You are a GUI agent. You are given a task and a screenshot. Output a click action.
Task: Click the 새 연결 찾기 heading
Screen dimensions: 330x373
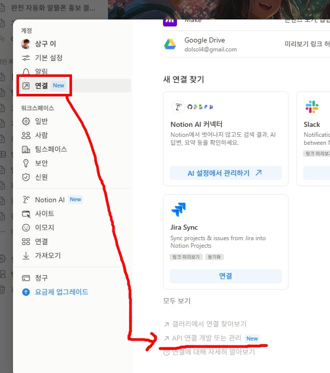183,79
